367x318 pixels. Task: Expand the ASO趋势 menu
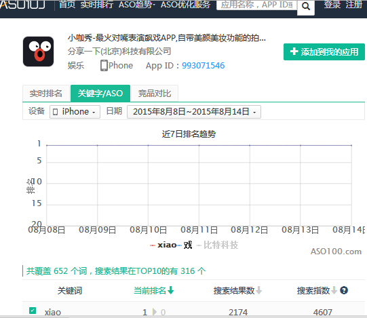[136, 5]
